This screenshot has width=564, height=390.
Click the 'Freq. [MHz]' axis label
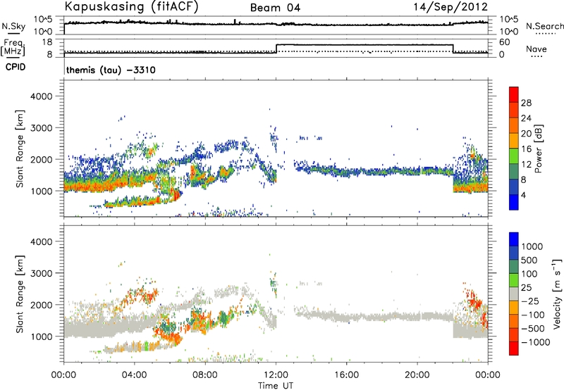coord(13,48)
